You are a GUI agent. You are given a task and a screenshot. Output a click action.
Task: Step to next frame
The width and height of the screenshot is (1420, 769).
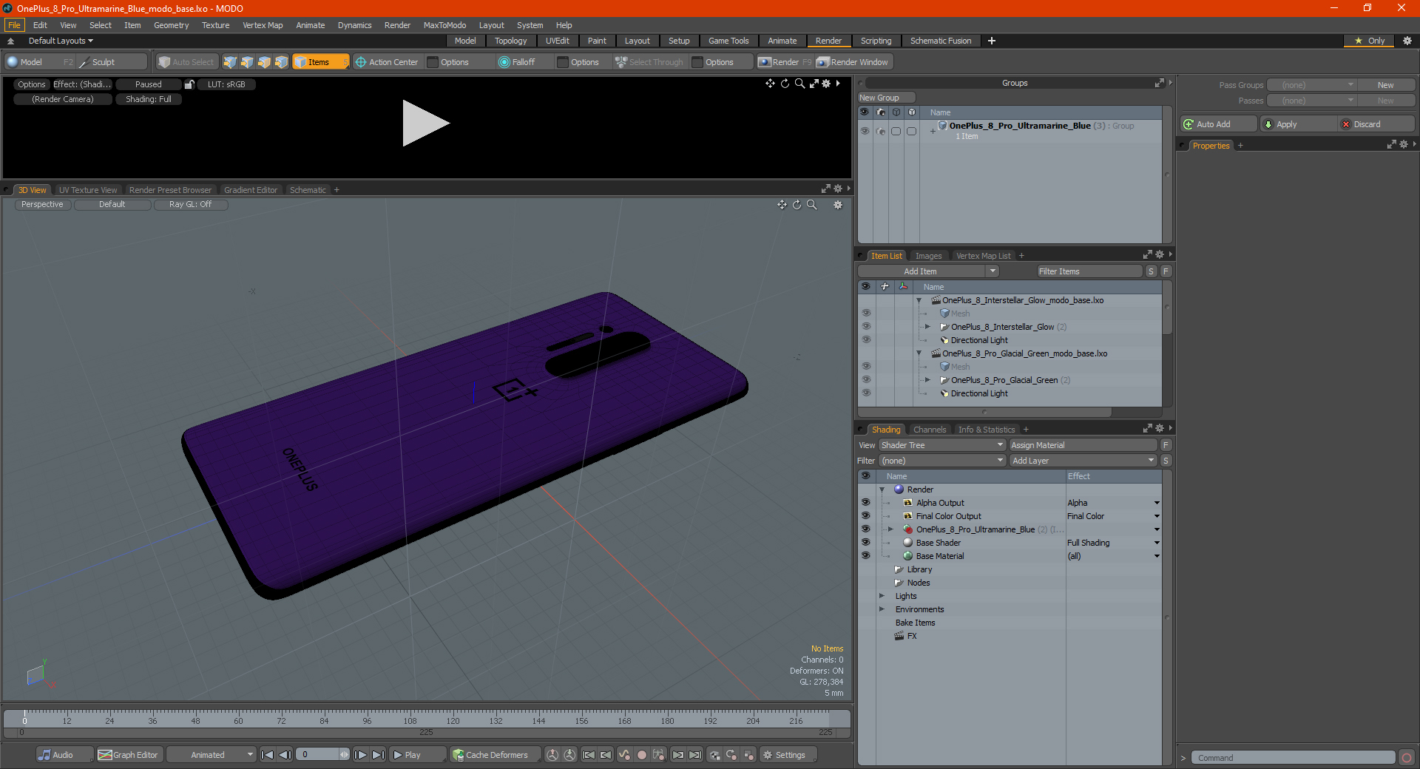coord(360,755)
